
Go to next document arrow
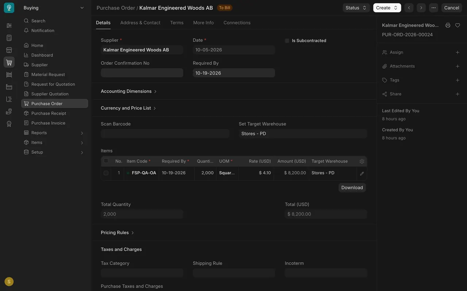tap(421, 8)
